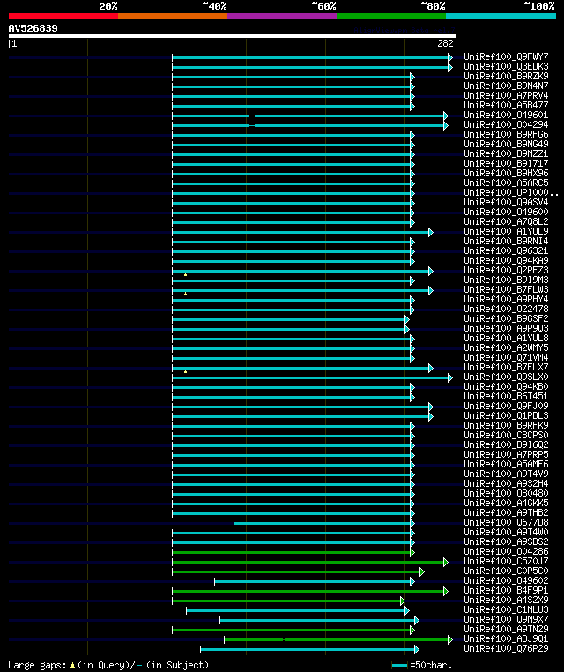Select the UniRef100_Q9M9X7 label
The image size is (564, 672).
click(506, 619)
